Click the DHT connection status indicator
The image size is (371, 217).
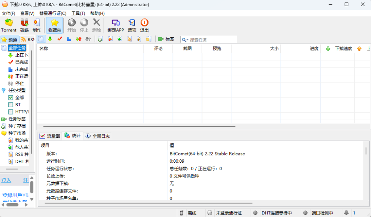pyautogui.click(x=255, y=213)
